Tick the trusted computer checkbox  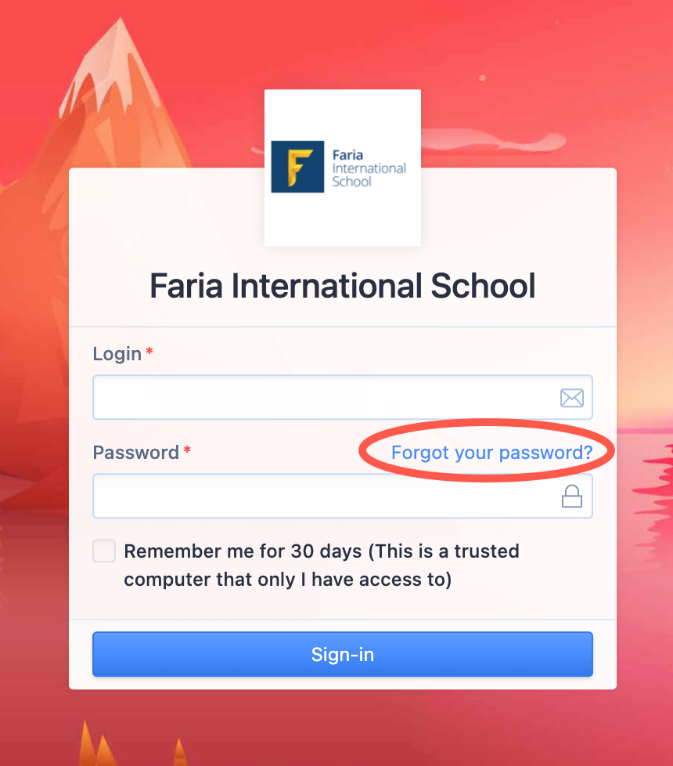[x=104, y=551]
